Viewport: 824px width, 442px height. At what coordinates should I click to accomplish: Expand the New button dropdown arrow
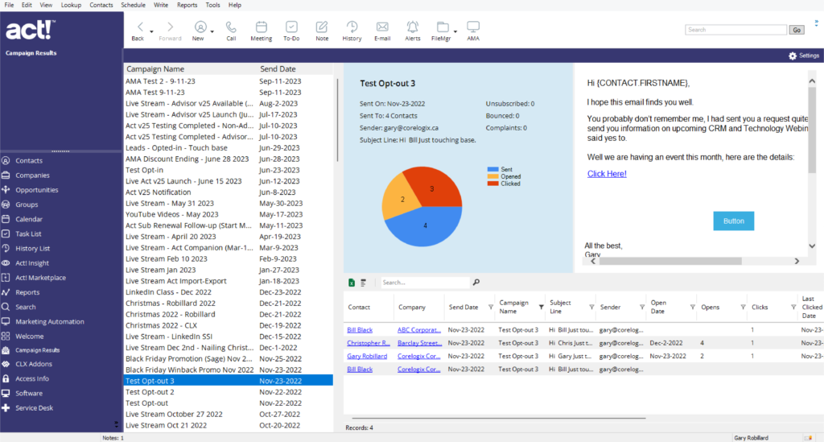tap(212, 32)
